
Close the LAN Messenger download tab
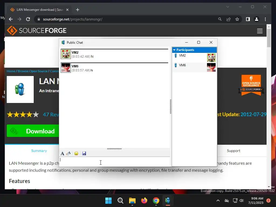tap(67, 10)
